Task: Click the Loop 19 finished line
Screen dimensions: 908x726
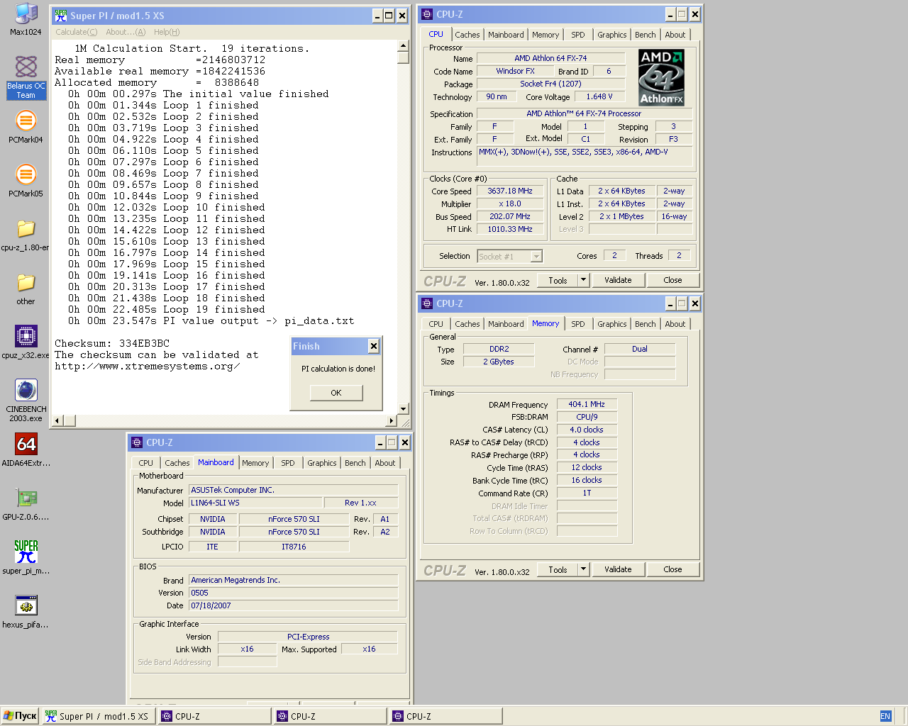Action: tap(167, 310)
